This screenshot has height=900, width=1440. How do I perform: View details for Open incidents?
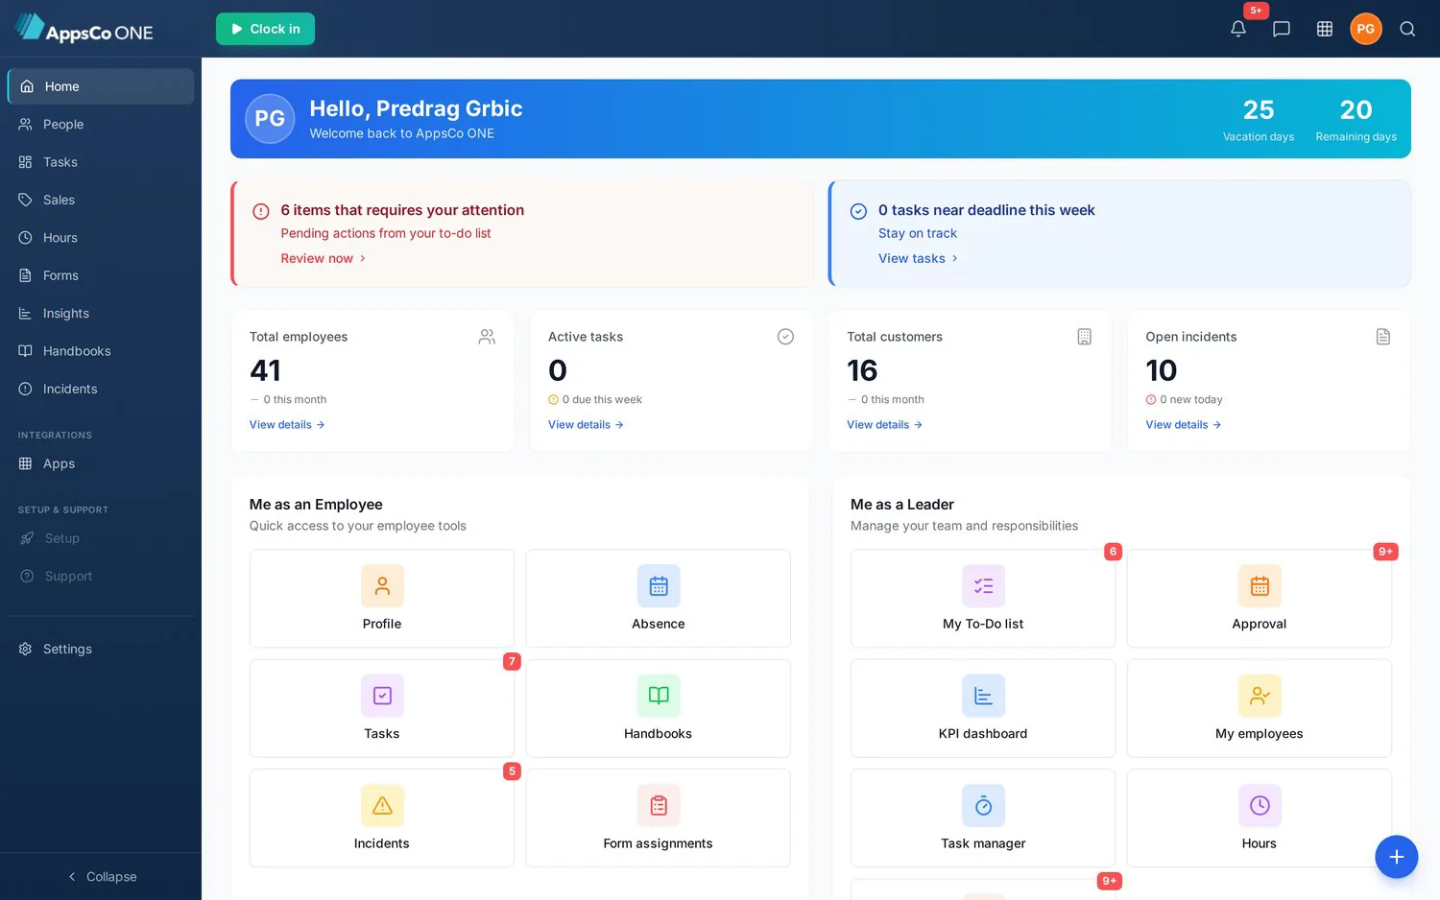[x=1183, y=424]
